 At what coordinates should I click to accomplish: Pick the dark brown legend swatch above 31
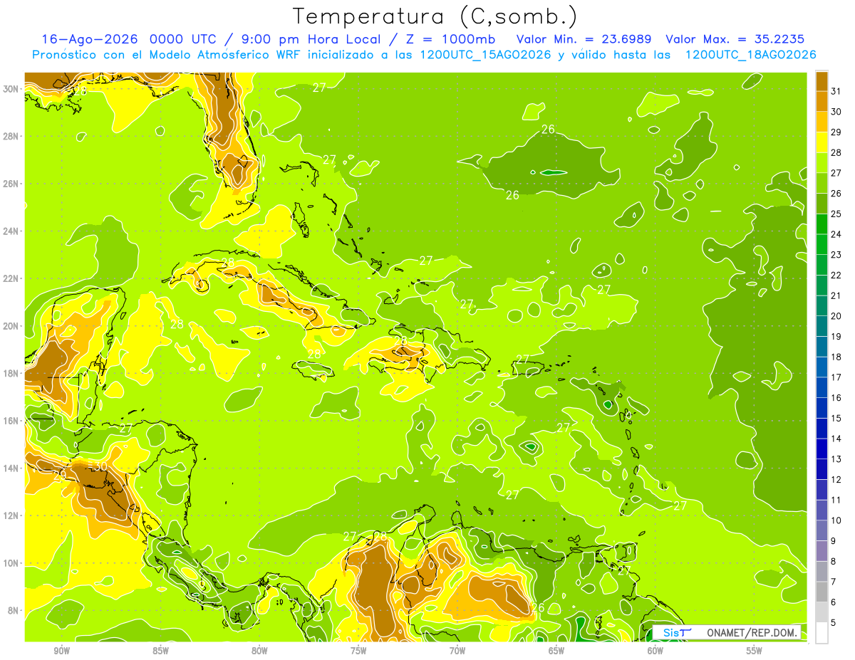822,81
